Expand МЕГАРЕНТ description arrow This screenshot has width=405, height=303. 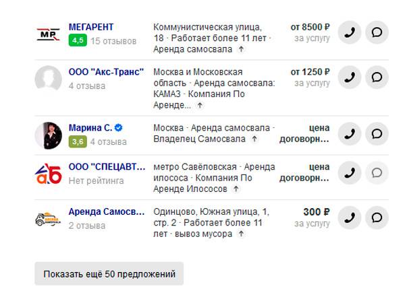(242, 50)
